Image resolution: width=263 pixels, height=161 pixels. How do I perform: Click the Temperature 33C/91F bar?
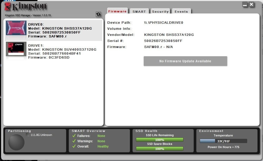pos(223,141)
